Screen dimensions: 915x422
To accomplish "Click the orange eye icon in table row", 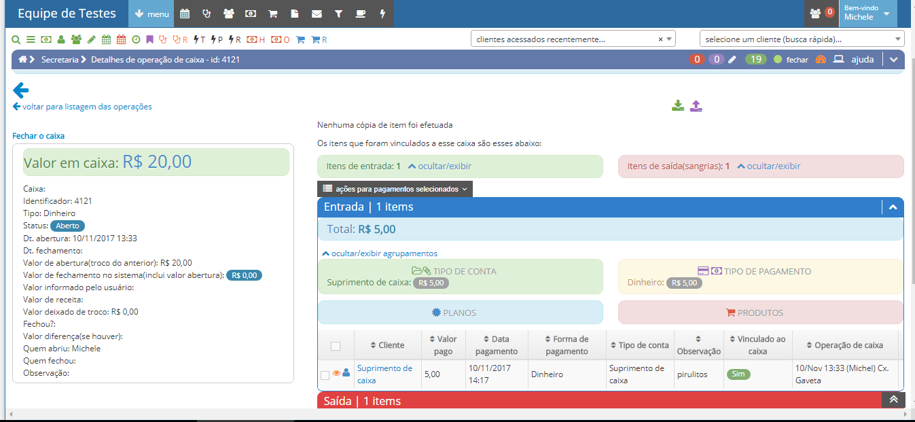I will (336, 373).
